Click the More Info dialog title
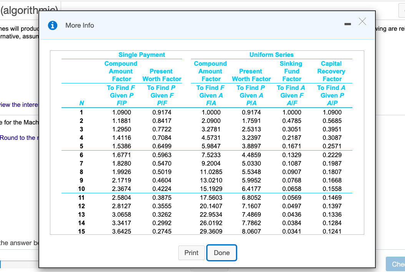Image resolution: width=405 pixels, height=272 pixels. (x=80, y=25)
